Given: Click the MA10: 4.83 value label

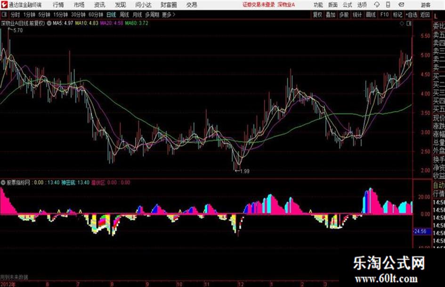Looking at the screenshot, I should 87,23.
